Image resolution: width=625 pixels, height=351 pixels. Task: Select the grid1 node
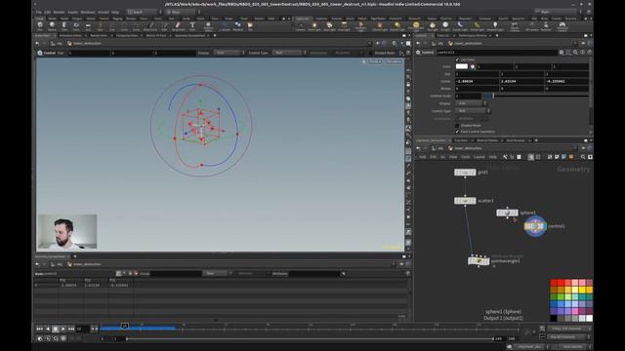pos(465,173)
